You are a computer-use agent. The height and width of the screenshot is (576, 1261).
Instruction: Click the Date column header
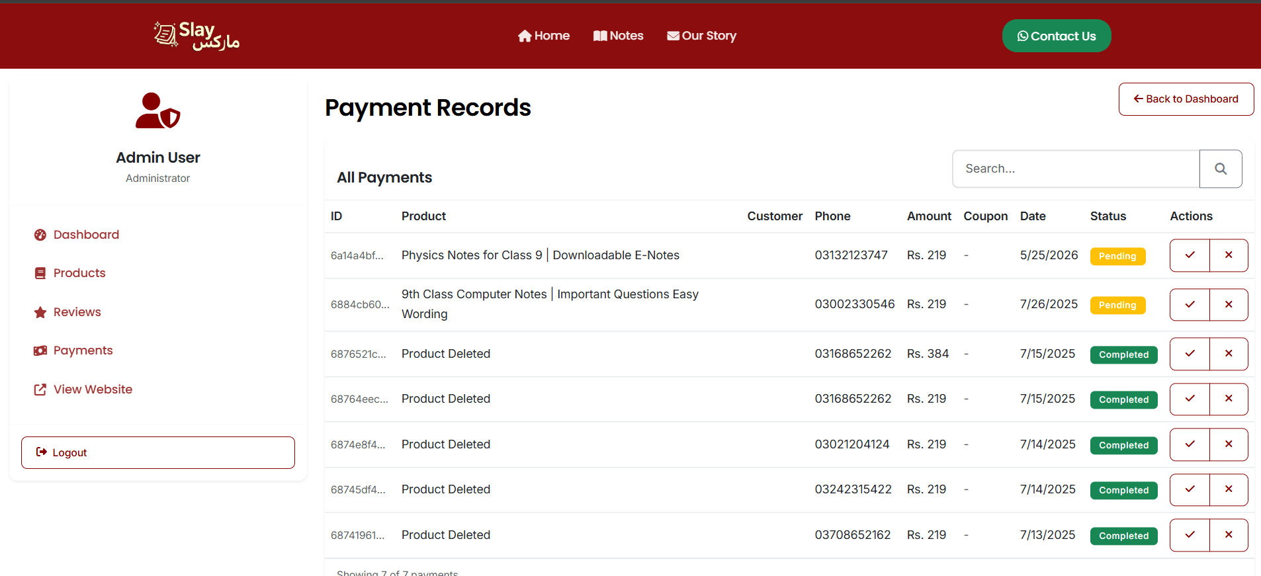(x=1033, y=216)
